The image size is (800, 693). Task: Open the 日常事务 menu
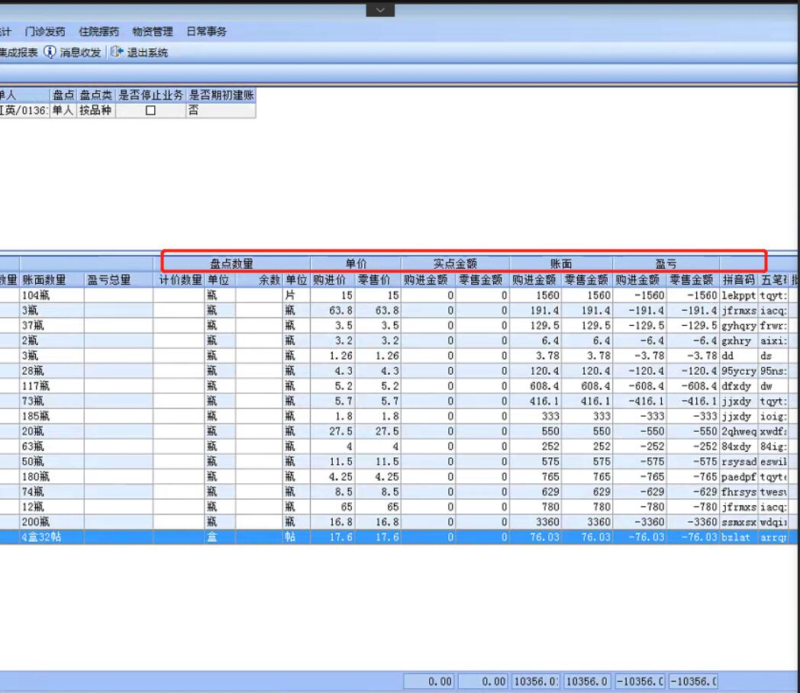[206, 31]
